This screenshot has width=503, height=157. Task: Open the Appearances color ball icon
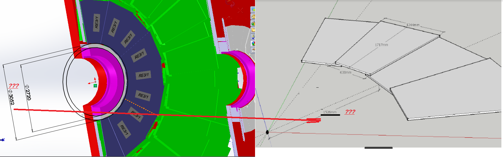coord(253,43)
